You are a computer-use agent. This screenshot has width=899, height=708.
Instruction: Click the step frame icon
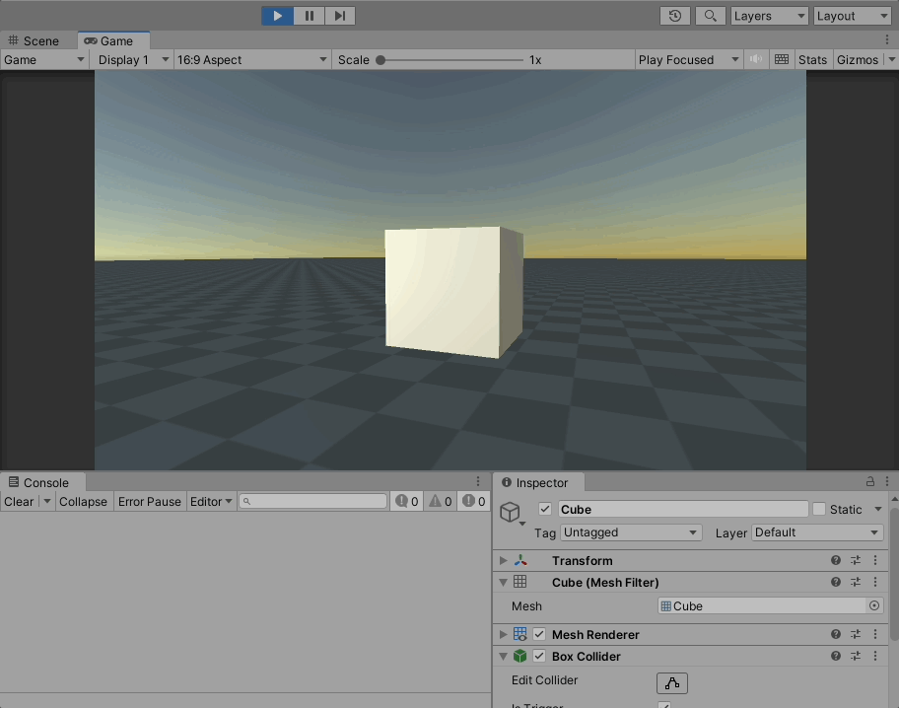point(339,15)
